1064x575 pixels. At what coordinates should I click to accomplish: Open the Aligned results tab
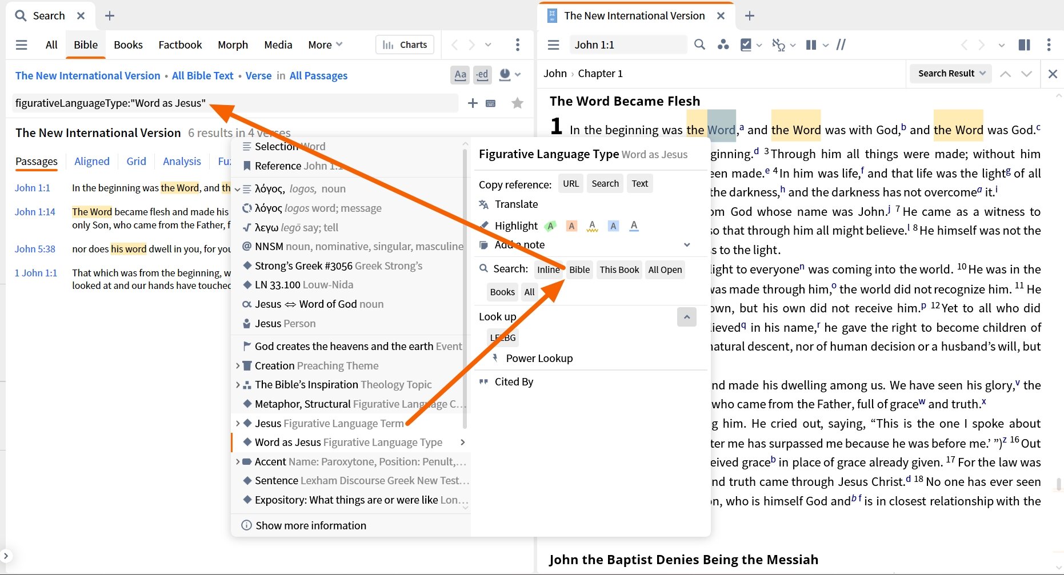[91, 161]
